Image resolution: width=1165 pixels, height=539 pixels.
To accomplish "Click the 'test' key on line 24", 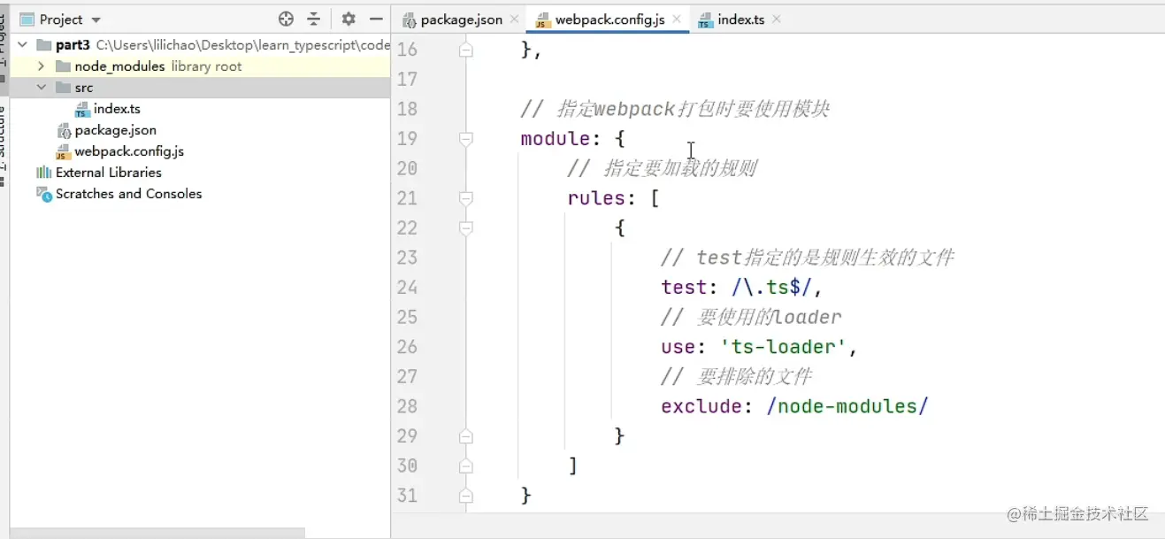I will (685, 288).
